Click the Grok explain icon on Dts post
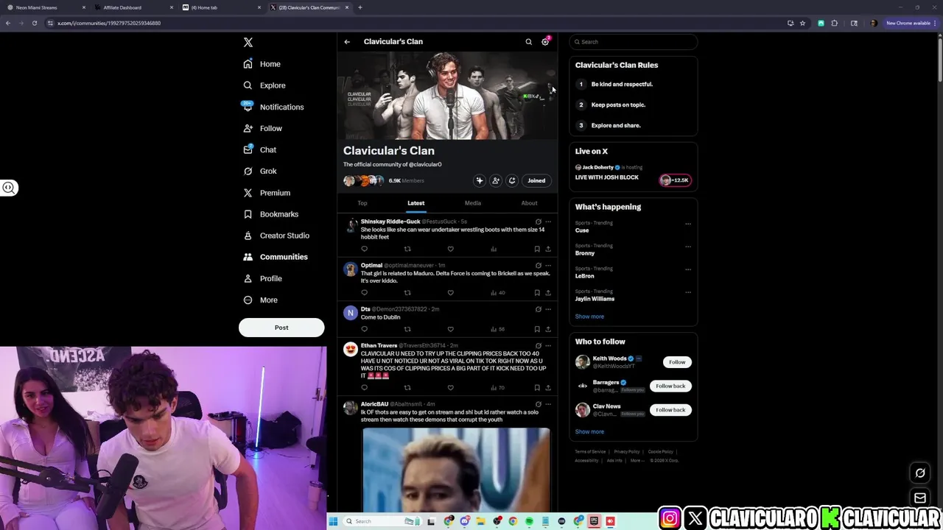 [539, 309]
